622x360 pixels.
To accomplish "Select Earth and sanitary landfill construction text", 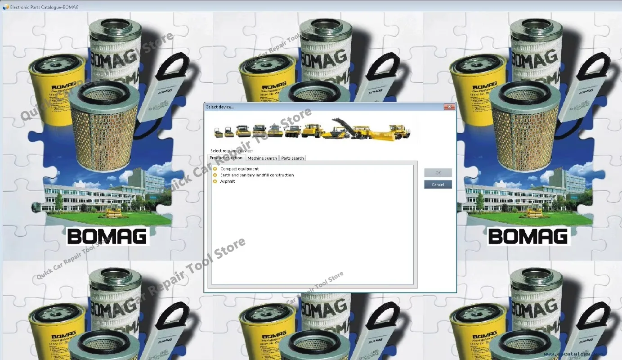I will pyautogui.click(x=257, y=175).
